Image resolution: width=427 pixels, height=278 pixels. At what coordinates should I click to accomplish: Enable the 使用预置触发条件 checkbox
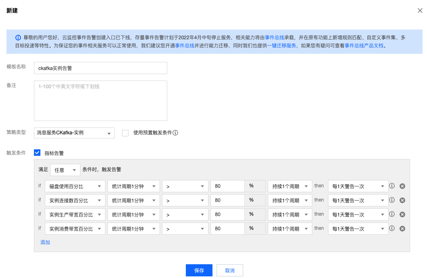coord(125,133)
